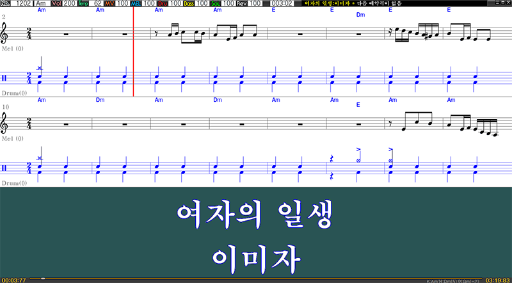Click the Drum(0) label under the second drum staff
512x283 pixels.
click(14, 183)
